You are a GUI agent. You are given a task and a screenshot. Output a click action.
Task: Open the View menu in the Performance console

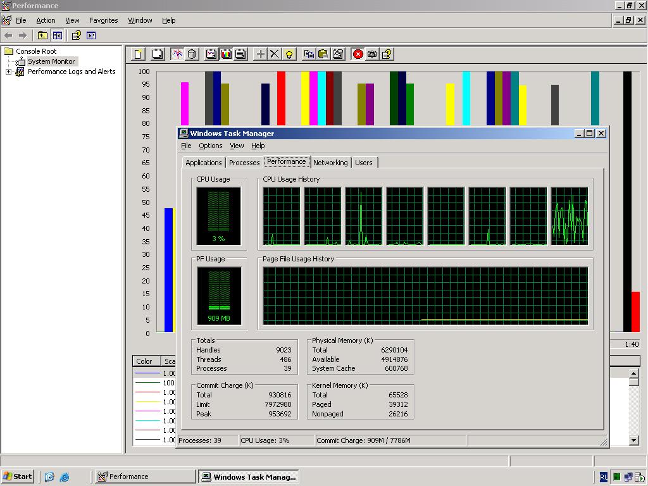point(72,20)
